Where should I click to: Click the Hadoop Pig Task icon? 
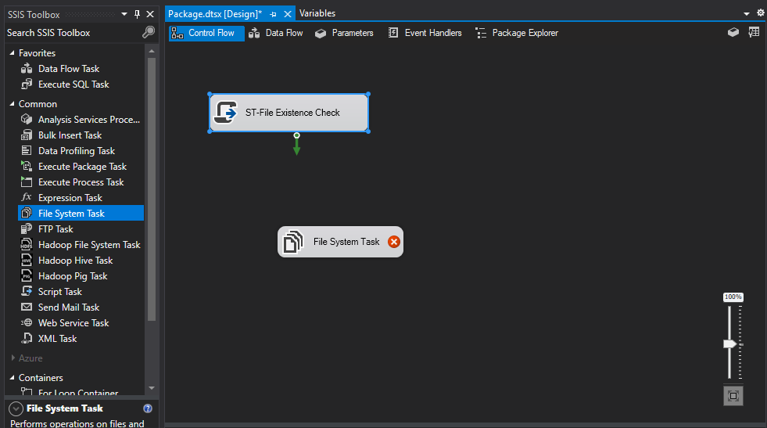coord(27,275)
